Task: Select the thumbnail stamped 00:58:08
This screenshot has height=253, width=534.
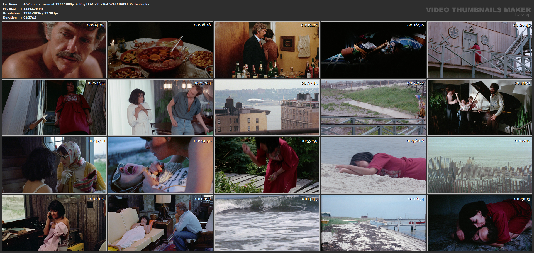Action: [x=373, y=165]
